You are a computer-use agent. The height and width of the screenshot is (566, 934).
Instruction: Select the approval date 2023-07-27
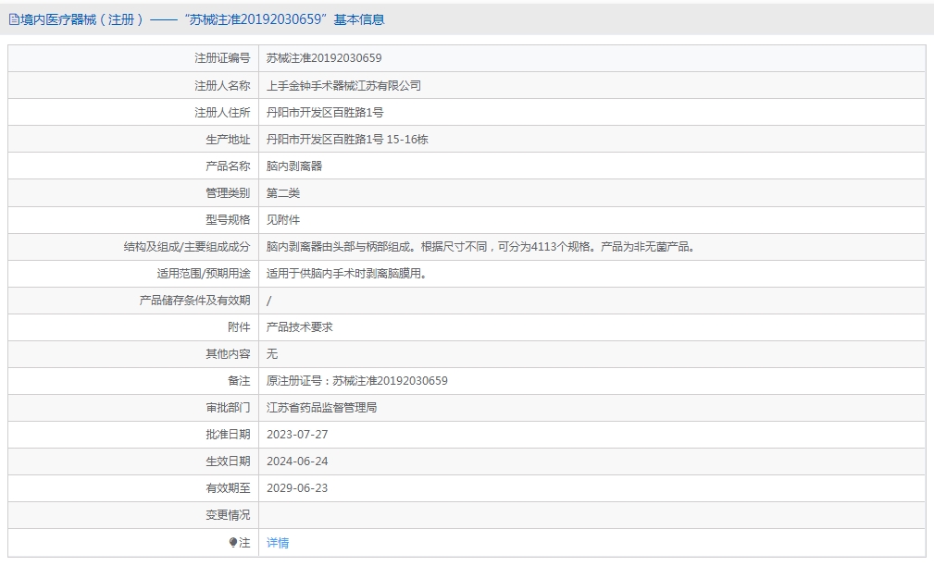click(x=297, y=435)
